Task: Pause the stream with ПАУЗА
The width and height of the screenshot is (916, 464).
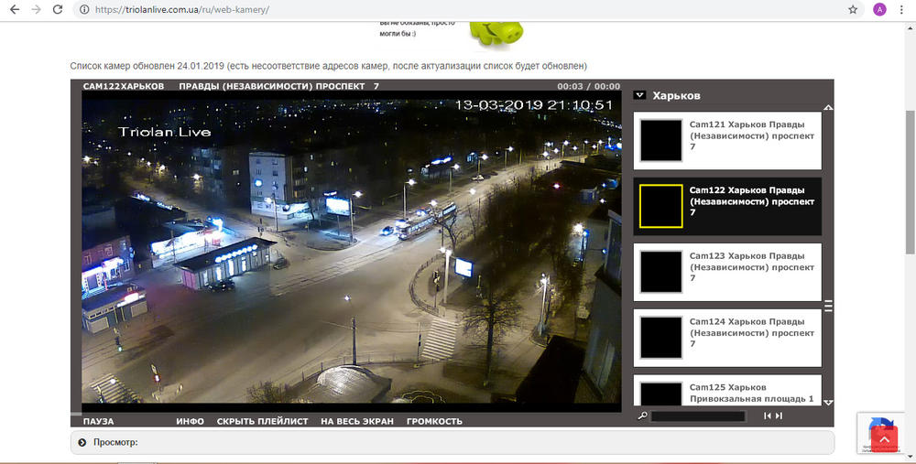Action: pos(98,421)
